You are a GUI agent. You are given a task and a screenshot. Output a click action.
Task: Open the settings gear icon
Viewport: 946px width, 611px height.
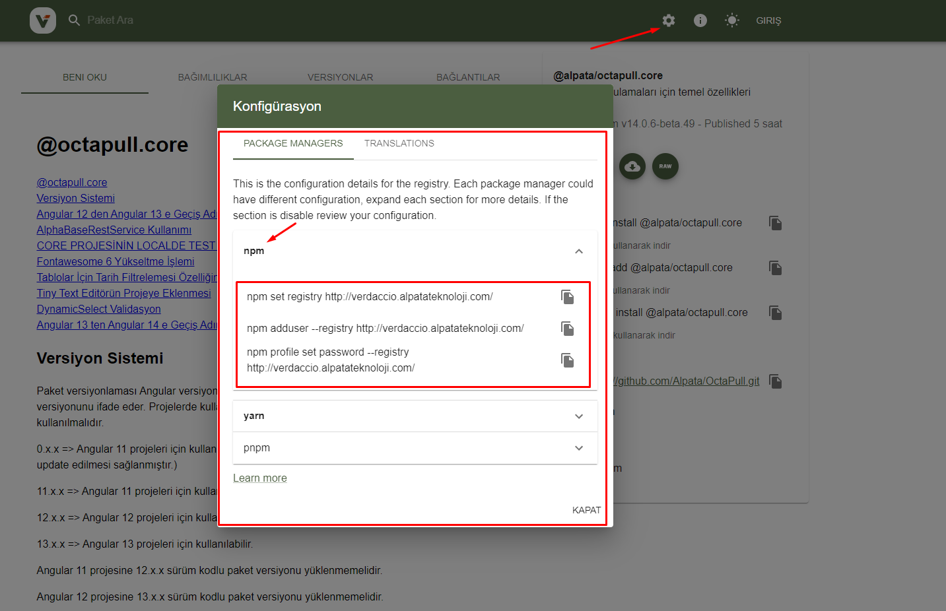pos(669,20)
